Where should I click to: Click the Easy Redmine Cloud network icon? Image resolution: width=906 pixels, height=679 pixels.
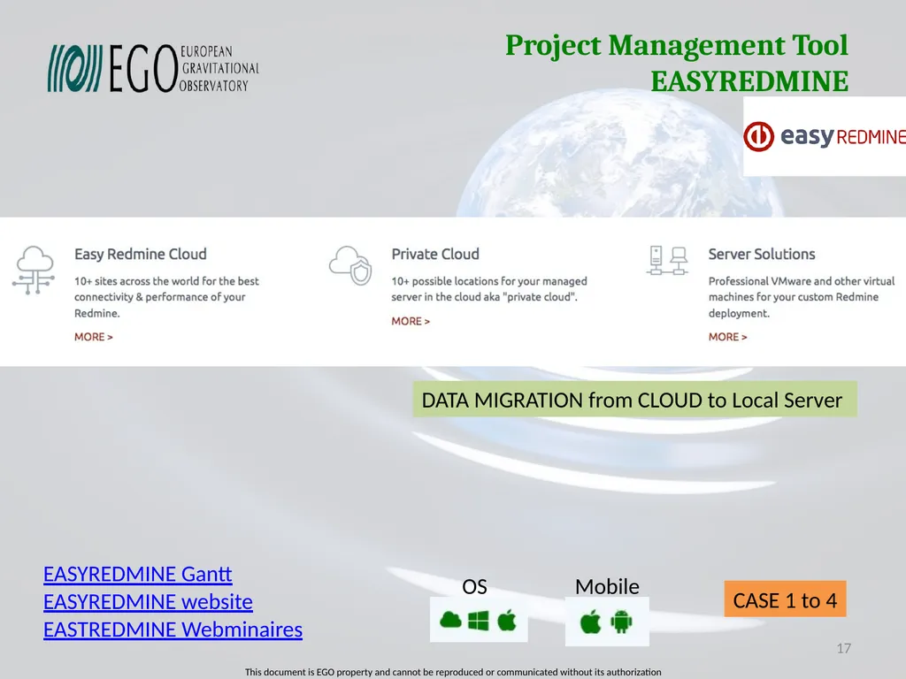(35, 270)
